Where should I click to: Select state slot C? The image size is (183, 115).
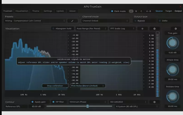point(141,11)
